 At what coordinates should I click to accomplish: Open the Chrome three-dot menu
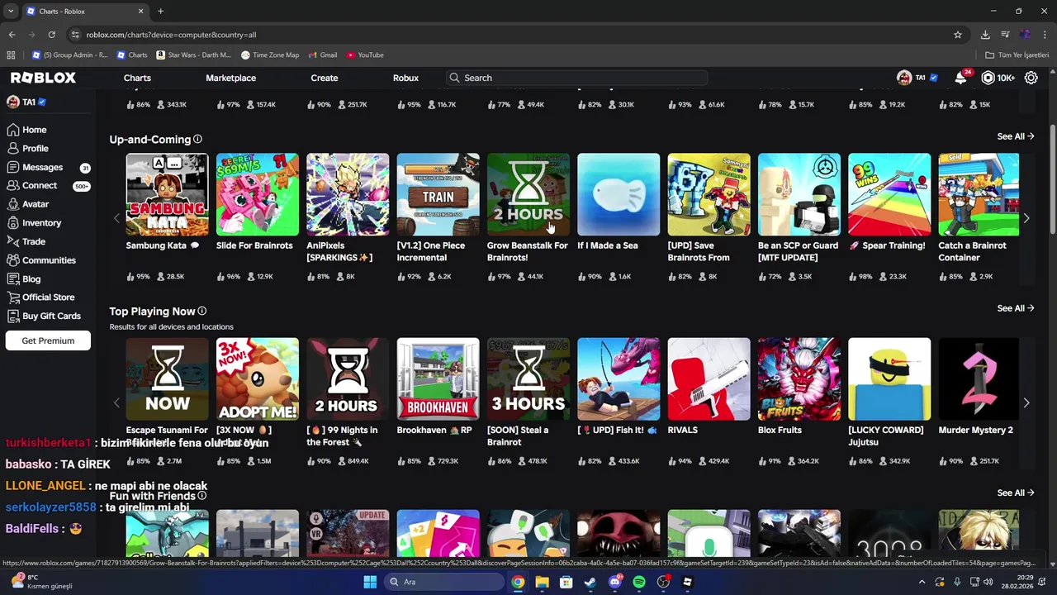coord(1045,35)
